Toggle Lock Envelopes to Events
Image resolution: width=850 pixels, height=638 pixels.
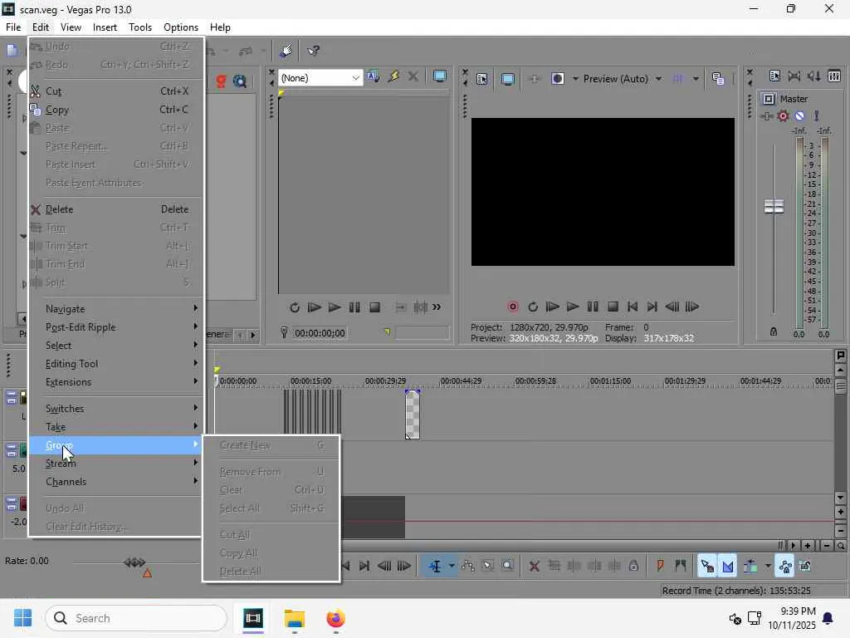point(785,566)
